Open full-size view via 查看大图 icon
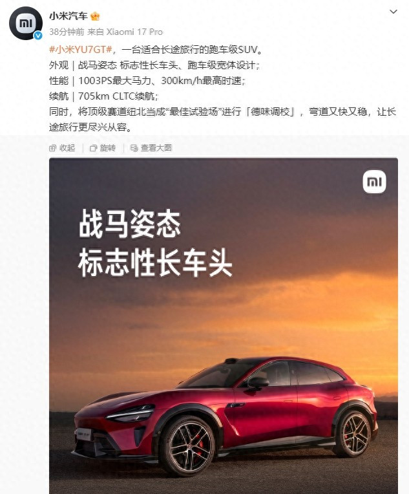The image size is (409, 494). point(134,148)
